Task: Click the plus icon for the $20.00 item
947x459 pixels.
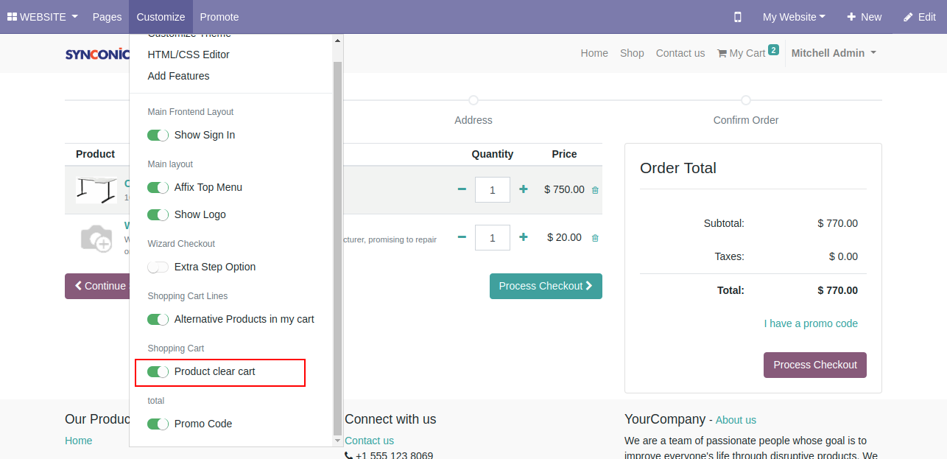Action: [524, 237]
